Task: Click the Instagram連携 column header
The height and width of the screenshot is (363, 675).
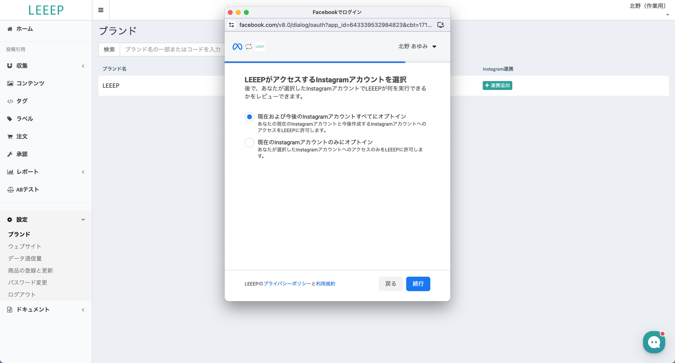Action: click(498, 69)
